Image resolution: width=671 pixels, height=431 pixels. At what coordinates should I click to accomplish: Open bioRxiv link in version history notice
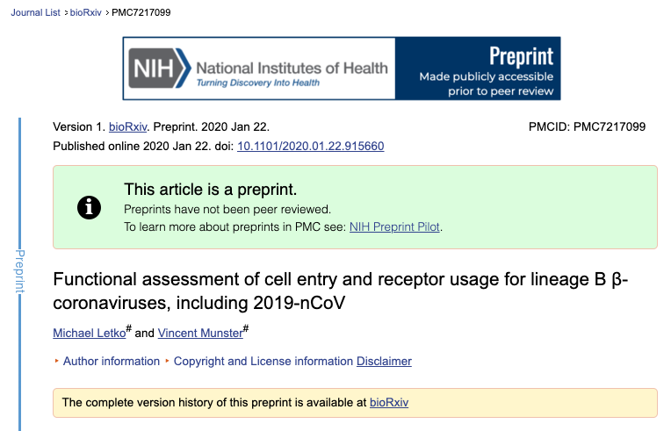coord(389,403)
